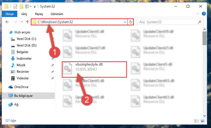Expand the address bar history dropdown
This screenshot has height=128, width=211.
click(125, 22)
